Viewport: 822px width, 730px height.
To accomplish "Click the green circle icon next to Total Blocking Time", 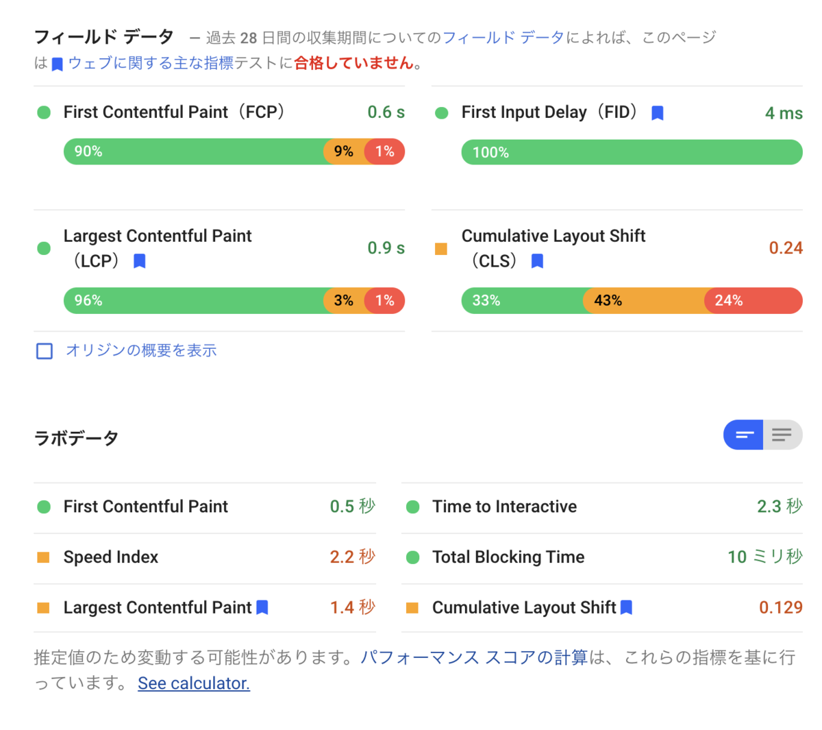I will coord(412,557).
